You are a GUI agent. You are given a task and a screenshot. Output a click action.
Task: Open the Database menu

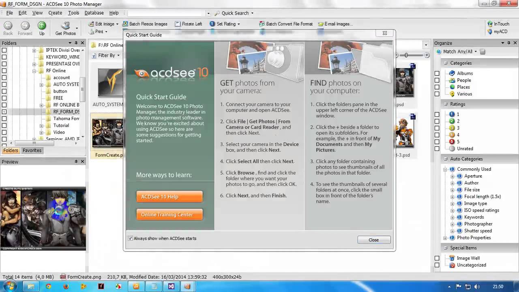click(x=94, y=13)
